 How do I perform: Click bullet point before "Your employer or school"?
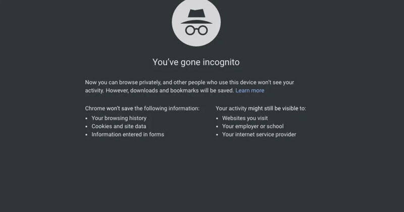point(217,127)
